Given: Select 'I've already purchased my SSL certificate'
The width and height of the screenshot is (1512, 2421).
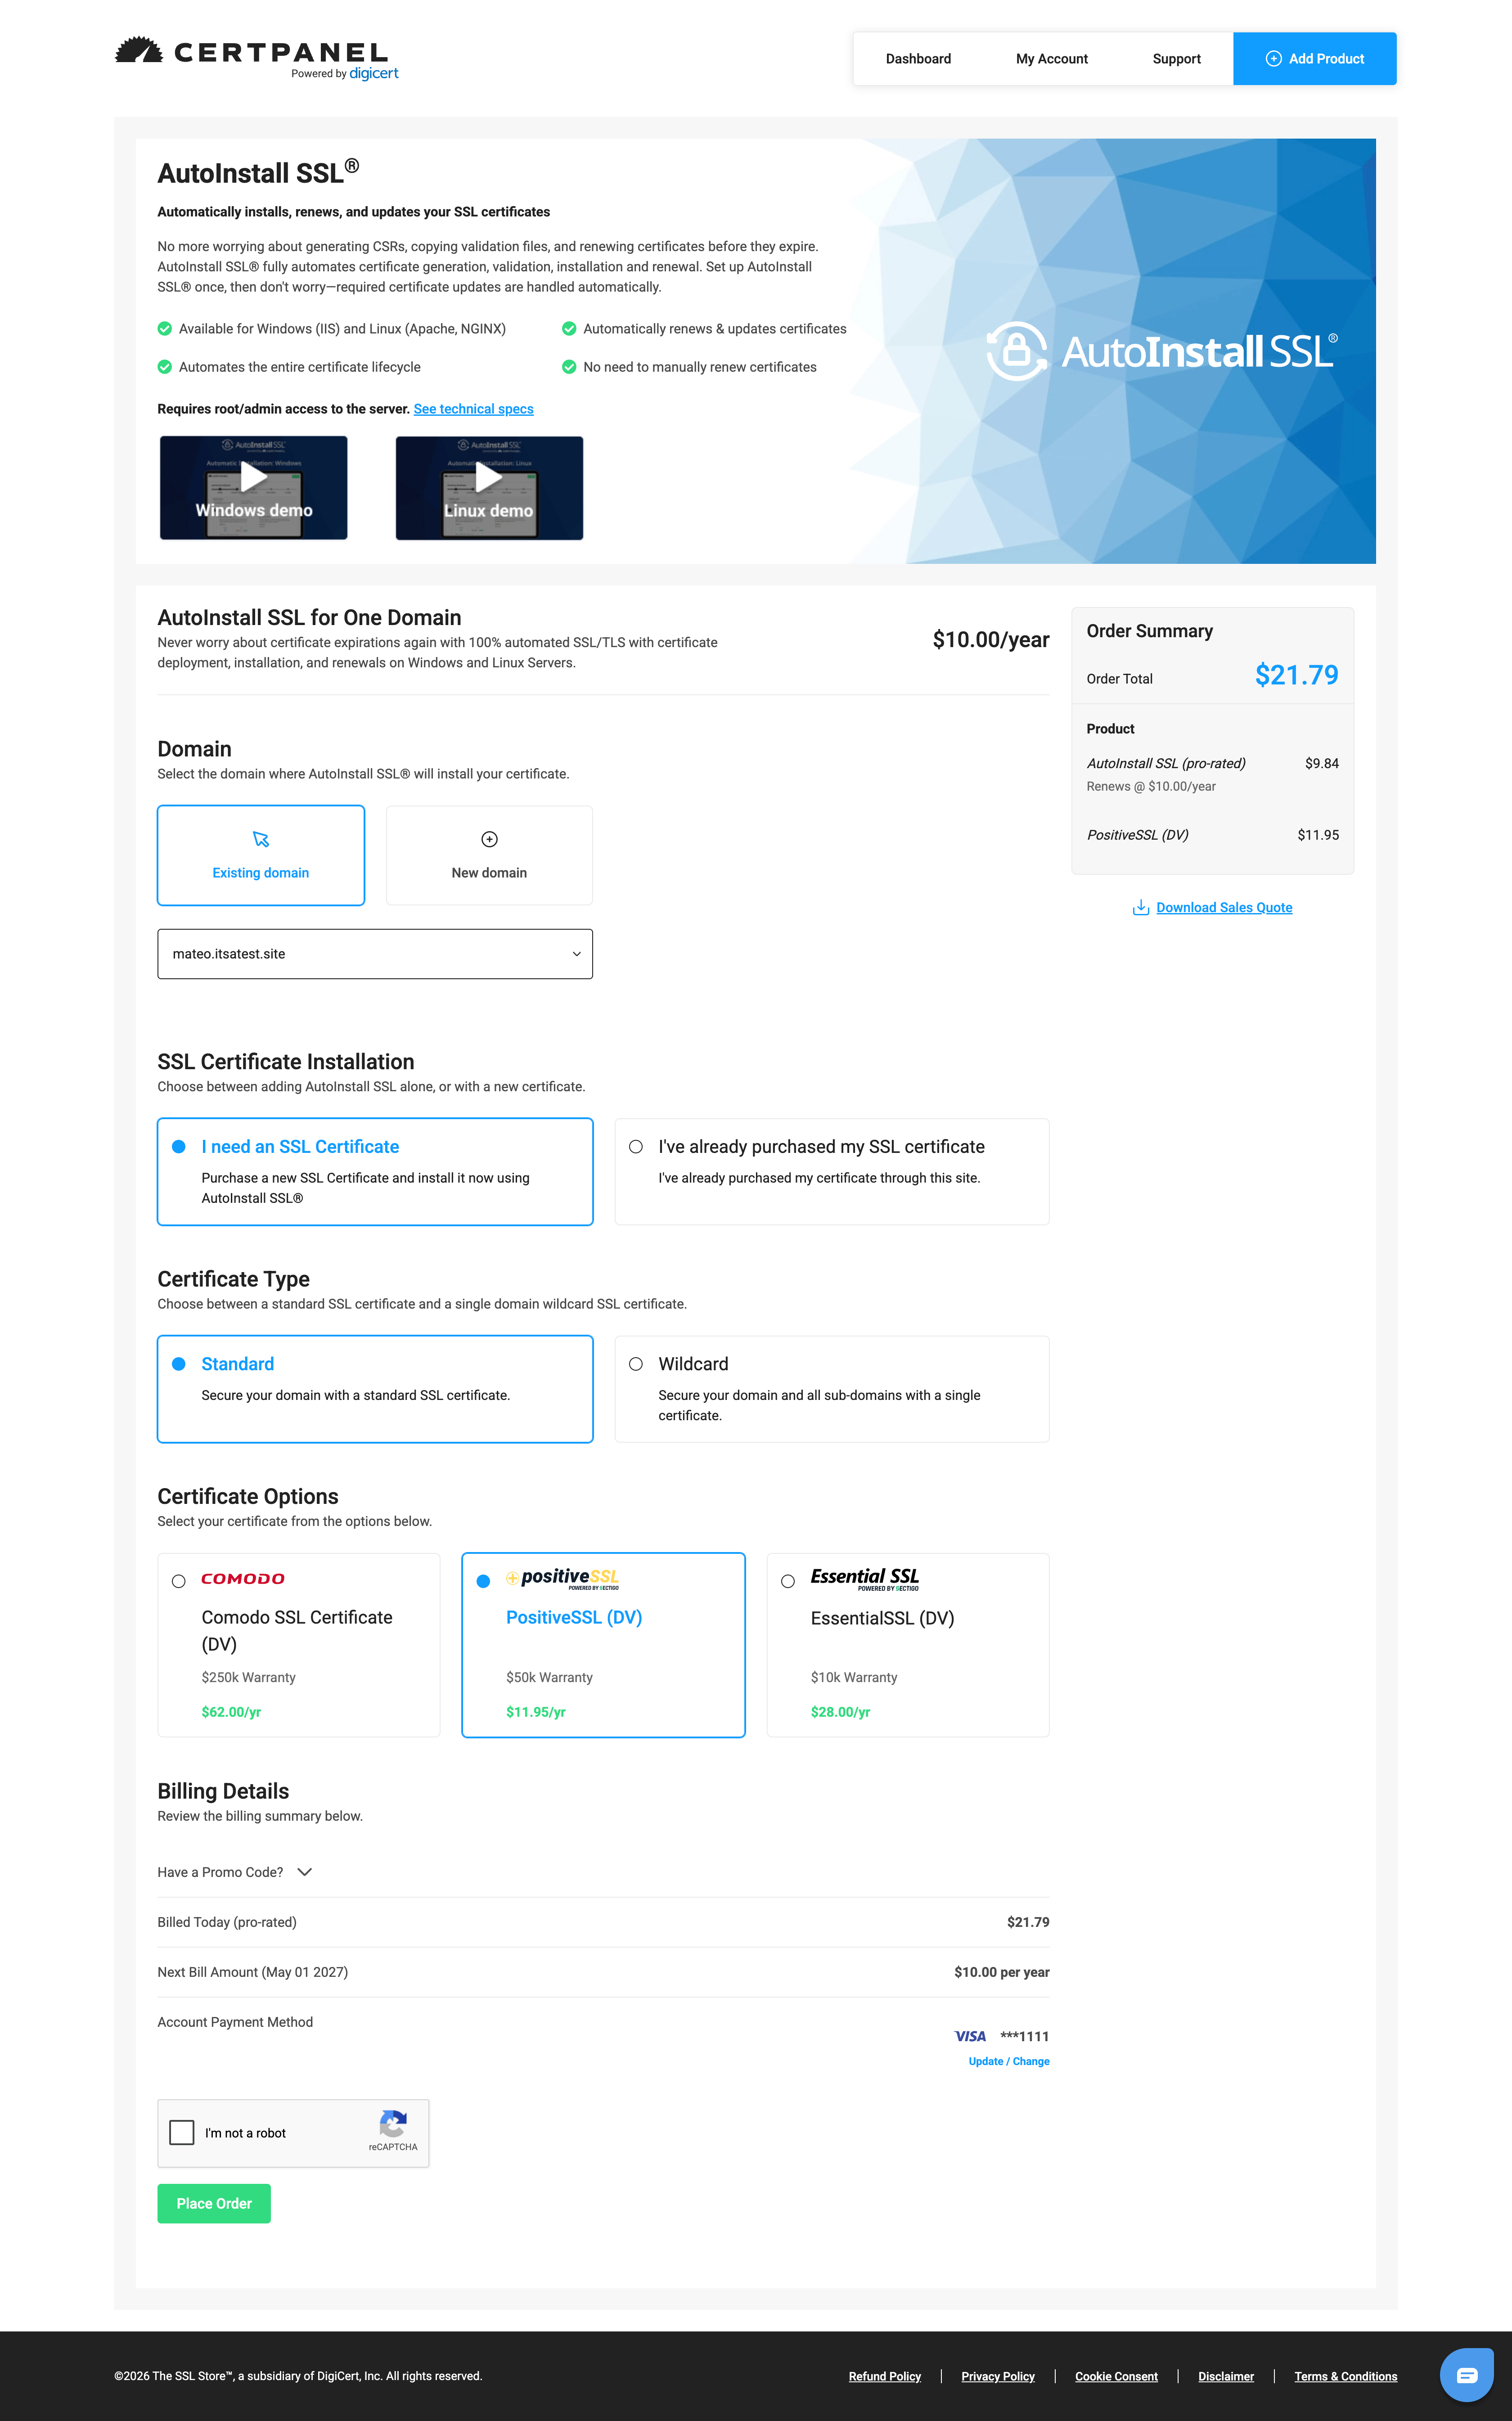Looking at the screenshot, I should coord(636,1147).
